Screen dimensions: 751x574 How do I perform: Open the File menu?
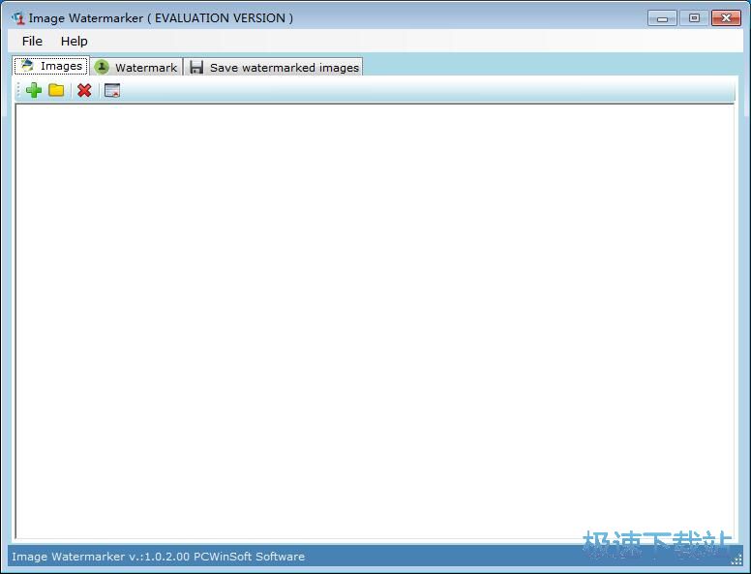click(x=32, y=42)
